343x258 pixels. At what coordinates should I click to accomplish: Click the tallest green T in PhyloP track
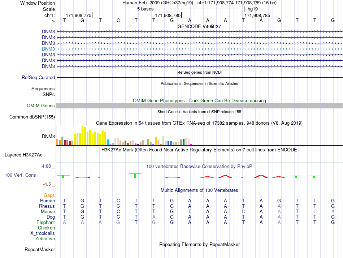(x=135, y=176)
